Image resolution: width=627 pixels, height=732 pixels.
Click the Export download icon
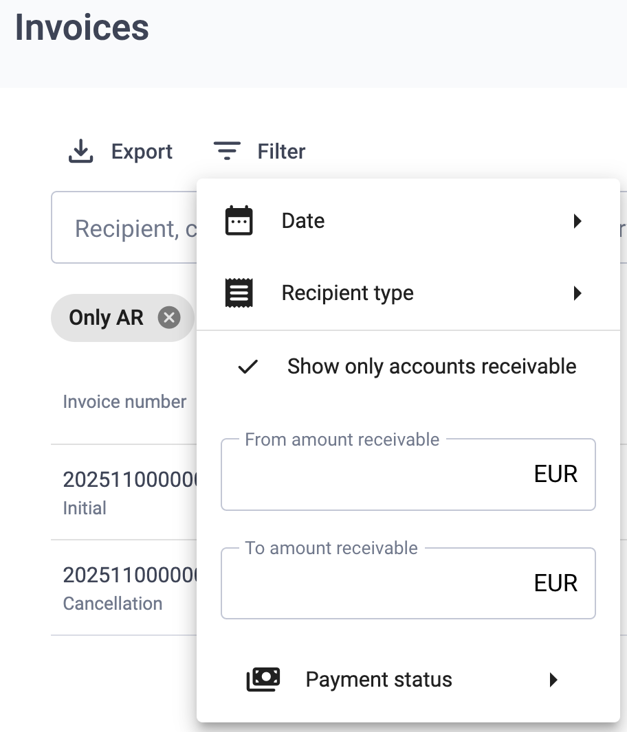pyautogui.click(x=80, y=151)
